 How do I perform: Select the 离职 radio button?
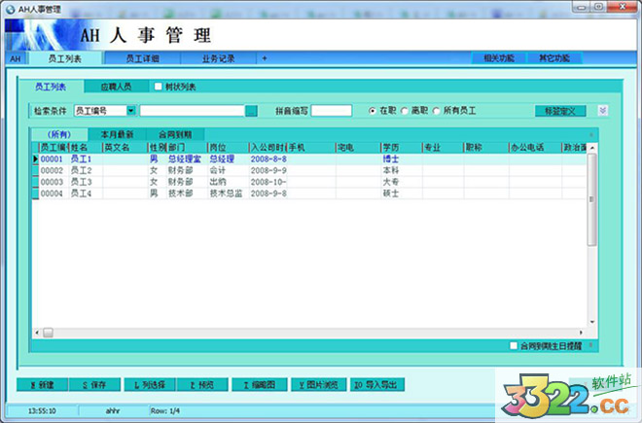[x=405, y=111]
